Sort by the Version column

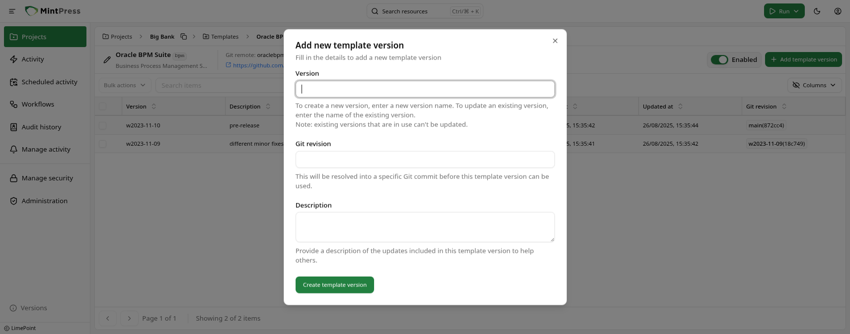click(141, 107)
